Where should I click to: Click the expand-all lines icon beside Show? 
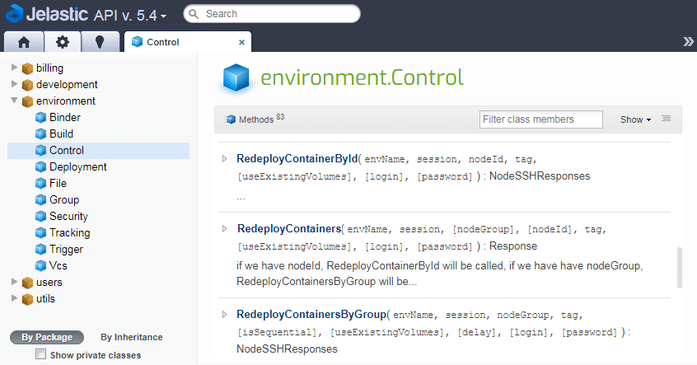point(666,119)
